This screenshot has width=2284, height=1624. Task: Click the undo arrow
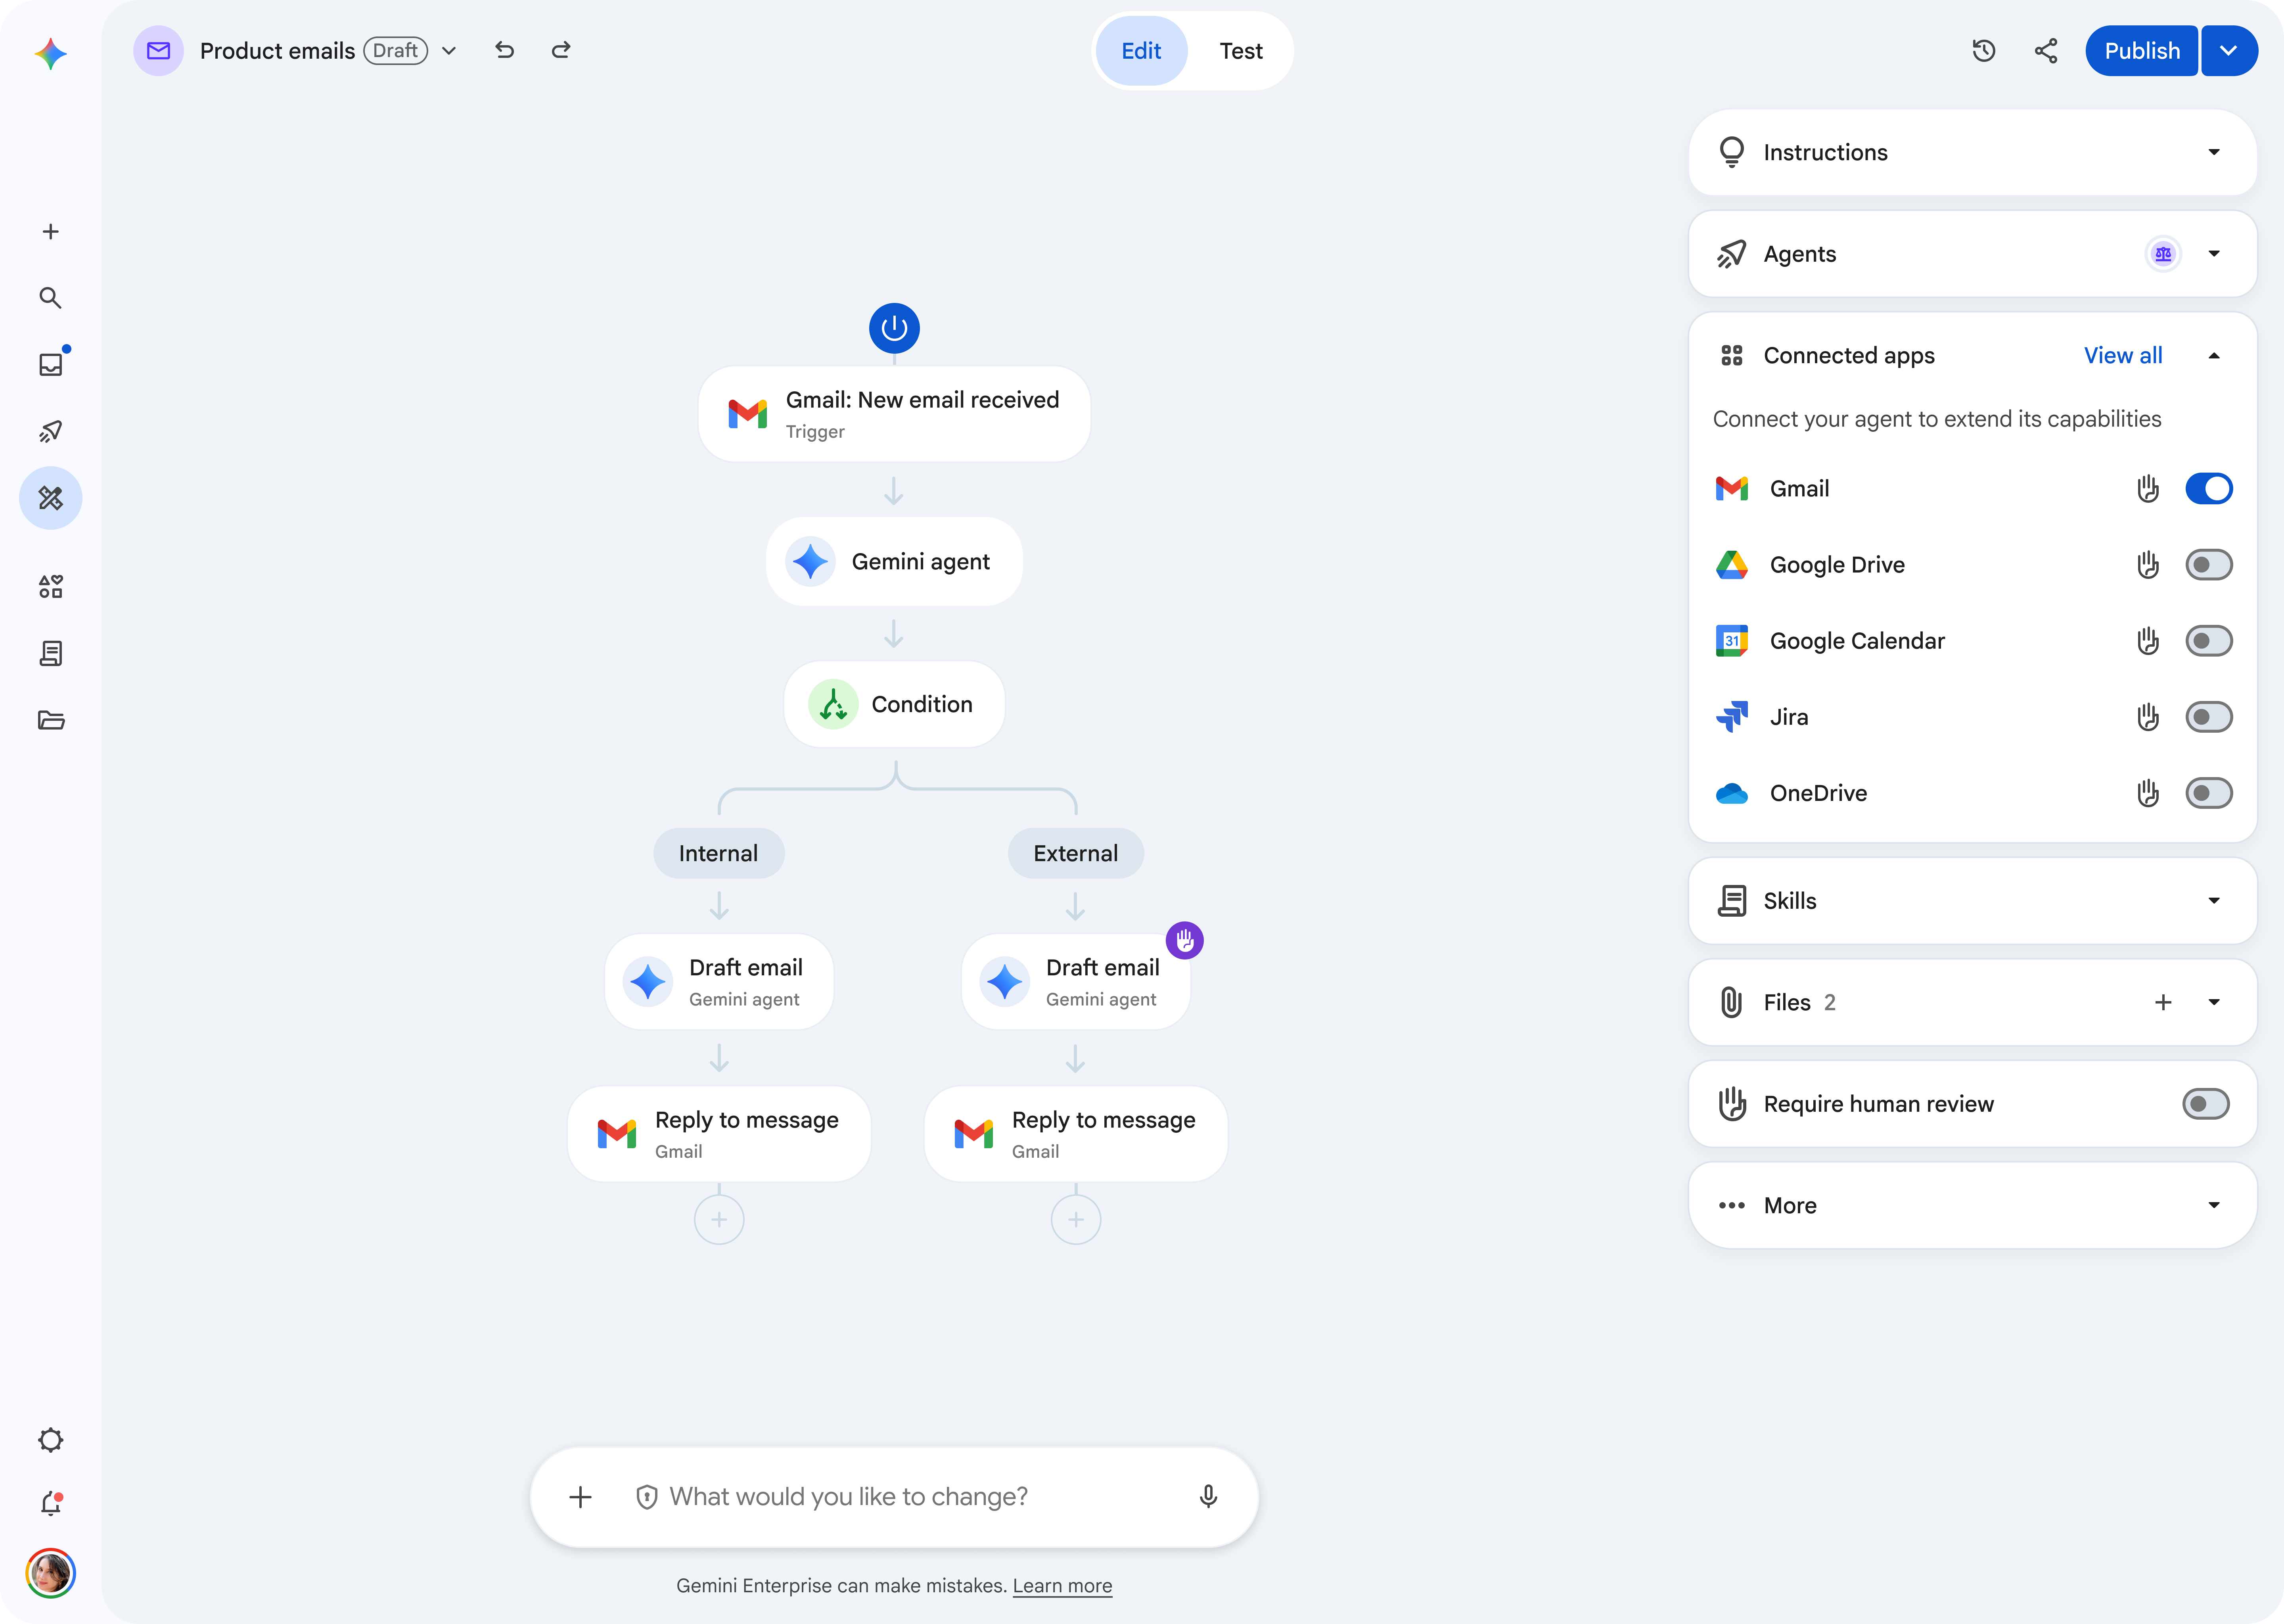505,50
